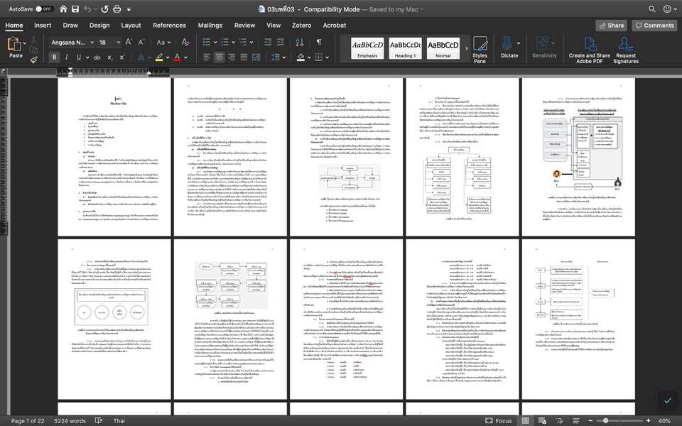Expand the Paste options arrow
Image resolution: width=682 pixels, height=426 pixels.
click(25, 43)
